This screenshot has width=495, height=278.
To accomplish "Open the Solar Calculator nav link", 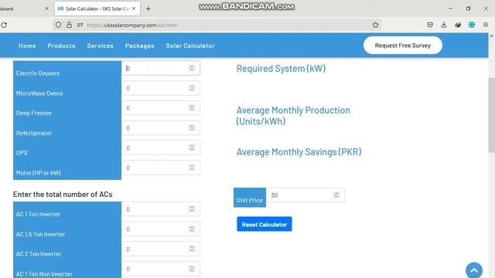I will click(x=190, y=46).
